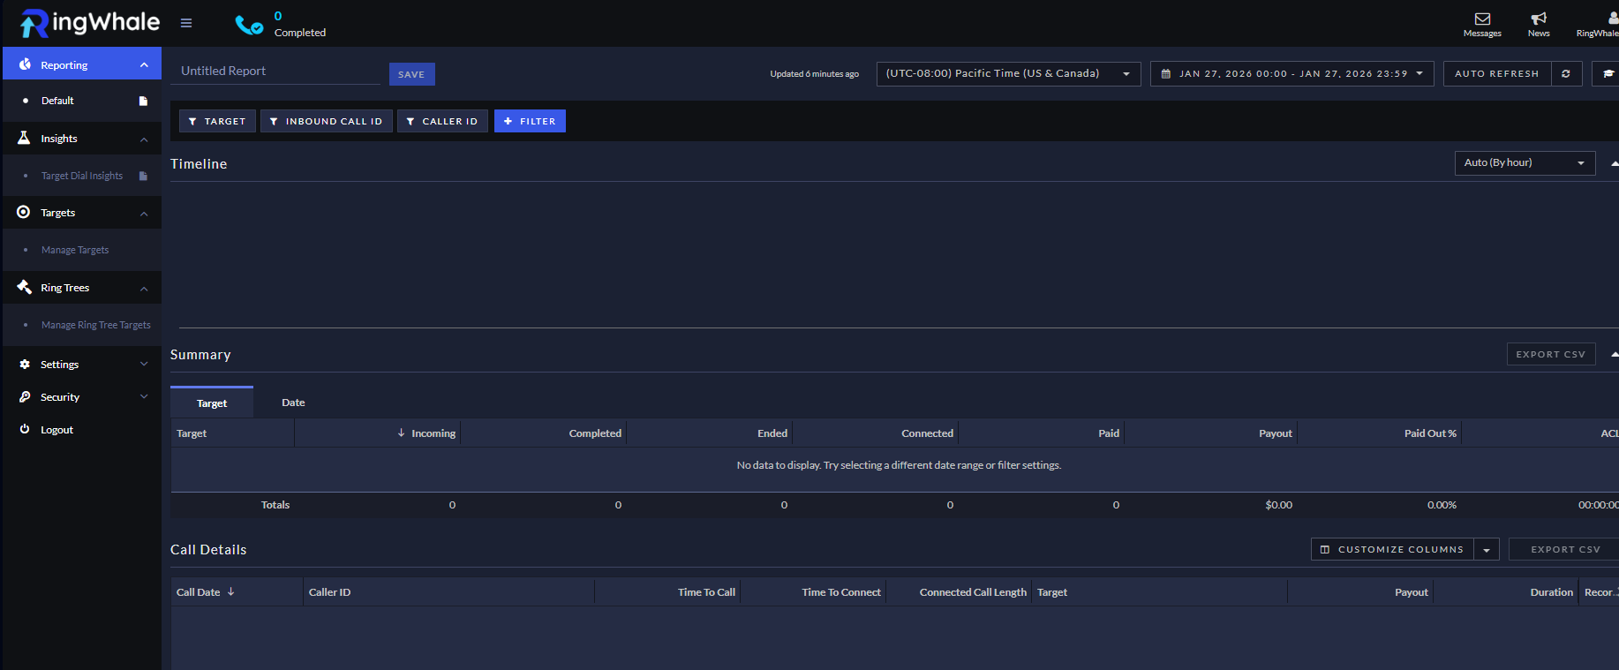Screen dimensions: 1619x670
Task: Click the Untitled Report name field
Action: point(275,72)
